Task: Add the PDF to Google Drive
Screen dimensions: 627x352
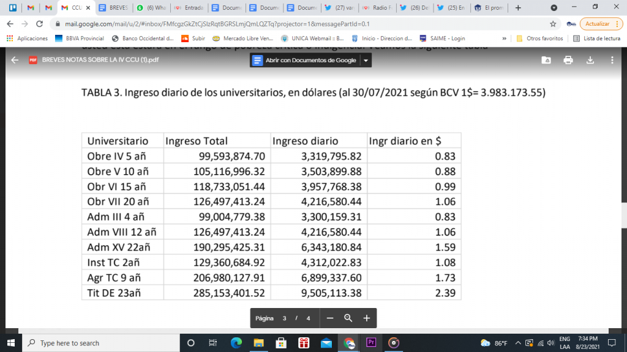Action: 546,61
